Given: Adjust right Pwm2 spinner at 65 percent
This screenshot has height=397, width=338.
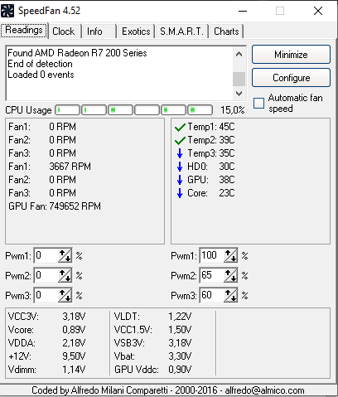Looking at the screenshot, I should 230,276.
